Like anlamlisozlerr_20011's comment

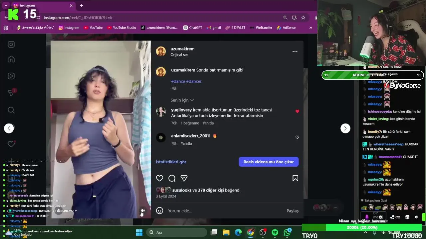(x=297, y=137)
